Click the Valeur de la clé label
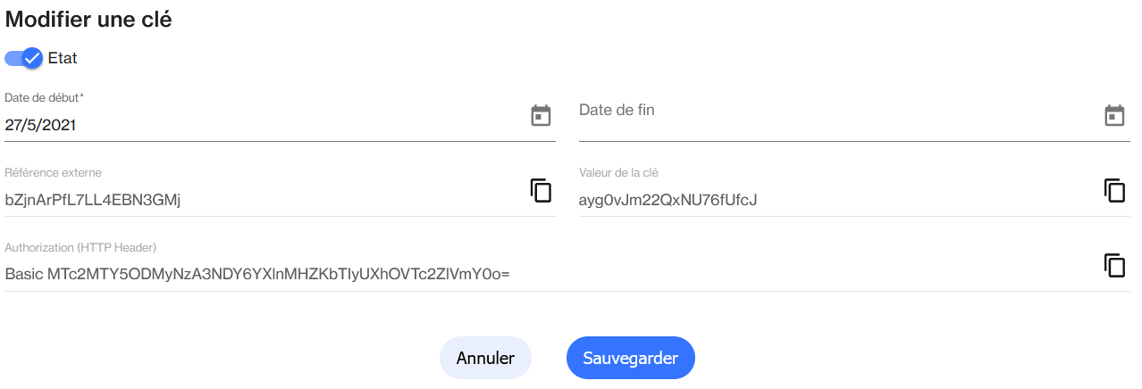1142x389 pixels. pyautogui.click(x=618, y=172)
